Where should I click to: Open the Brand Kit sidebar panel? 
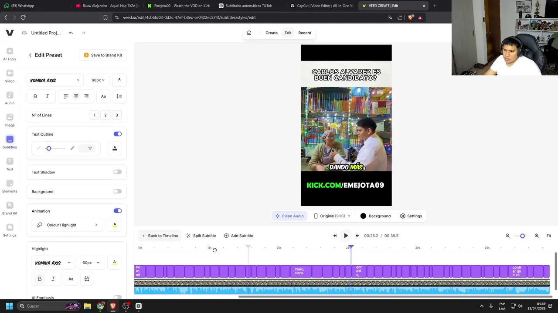tap(10, 208)
